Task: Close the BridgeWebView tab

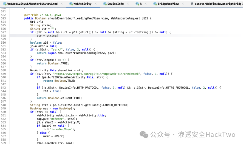Action: click(x=183, y=4)
